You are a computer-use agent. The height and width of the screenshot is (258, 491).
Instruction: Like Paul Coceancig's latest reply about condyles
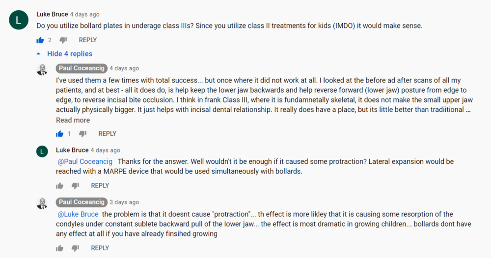(x=59, y=248)
